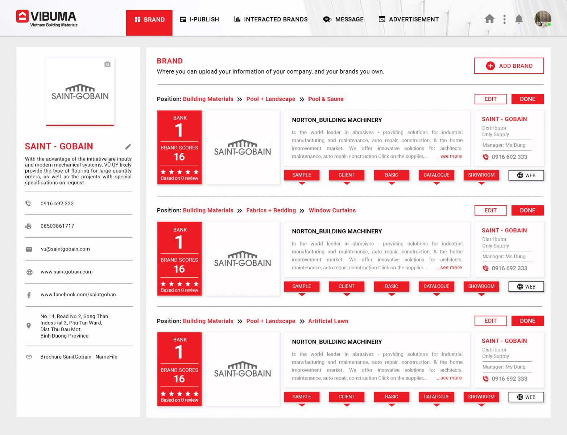Open WEB button in Window Curtains card
Image resolution: width=567 pixels, height=435 pixels.
pos(526,287)
